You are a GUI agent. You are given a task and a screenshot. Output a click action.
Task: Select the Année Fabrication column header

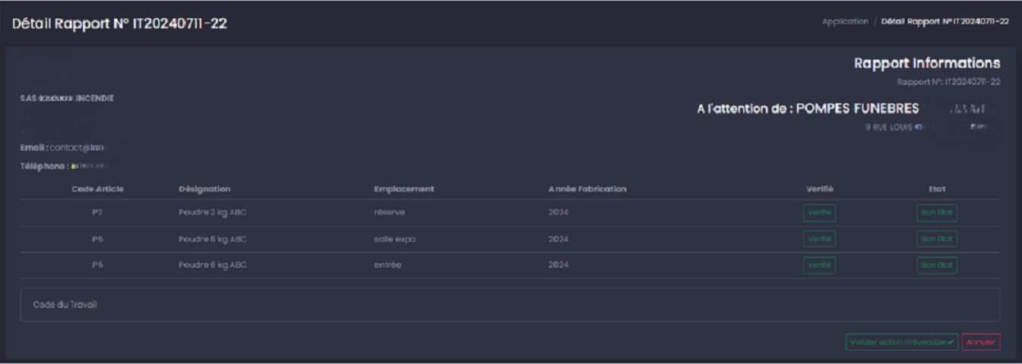click(x=587, y=189)
